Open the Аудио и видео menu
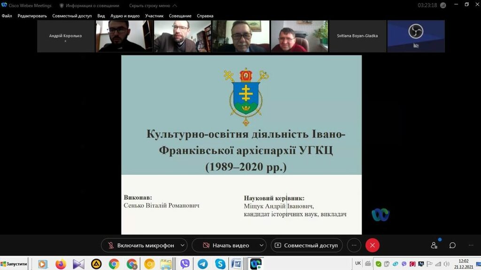This screenshot has height=270, width=481. click(x=124, y=16)
